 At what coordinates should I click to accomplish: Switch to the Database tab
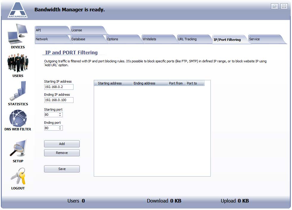[x=87, y=39]
